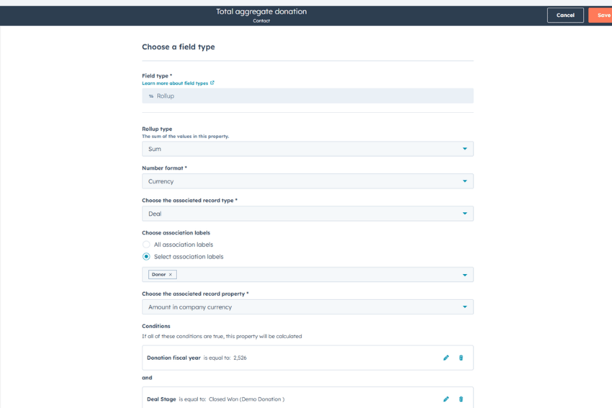The width and height of the screenshot is (612, 408).
Task: Click the Rollup field type box
Action: 307,96
